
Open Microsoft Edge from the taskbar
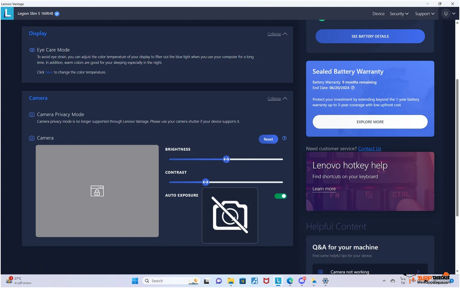[x=289, y=281]
